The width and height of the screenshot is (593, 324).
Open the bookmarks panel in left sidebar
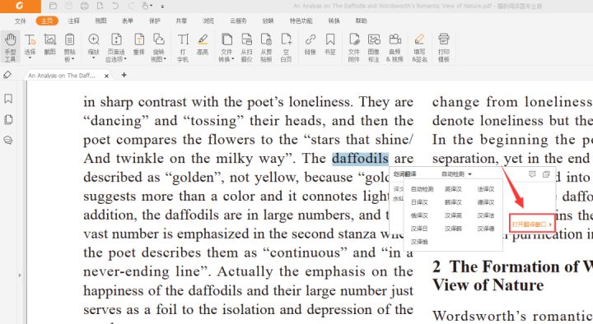coord(8,99)
